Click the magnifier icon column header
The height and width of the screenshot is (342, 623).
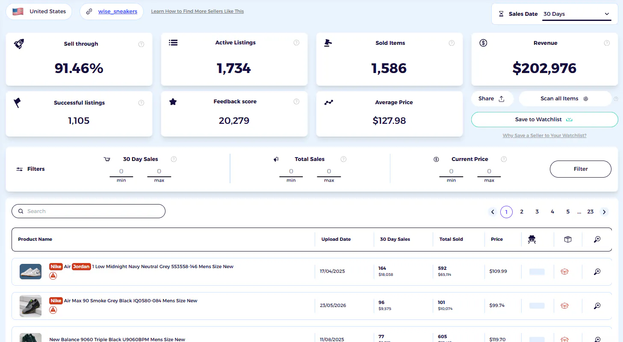(597, 240)
